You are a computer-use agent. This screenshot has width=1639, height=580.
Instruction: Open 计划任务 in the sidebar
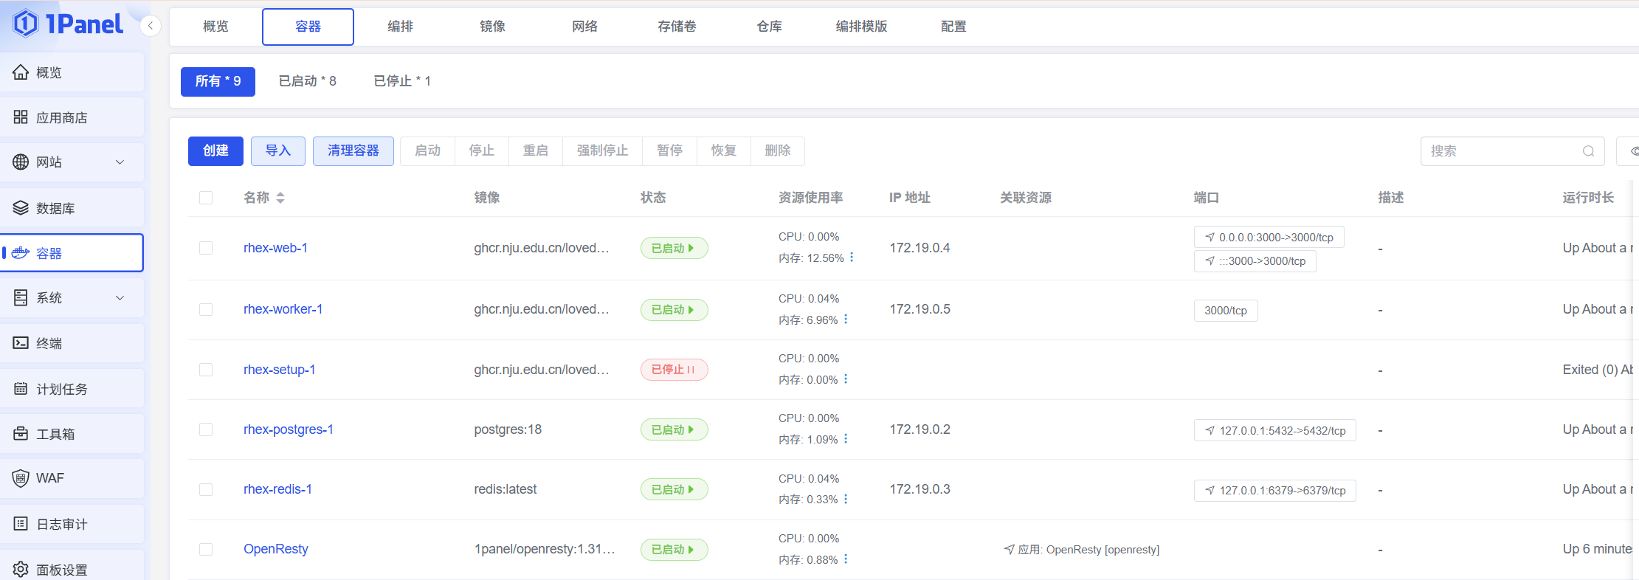[x=72, y=389]
